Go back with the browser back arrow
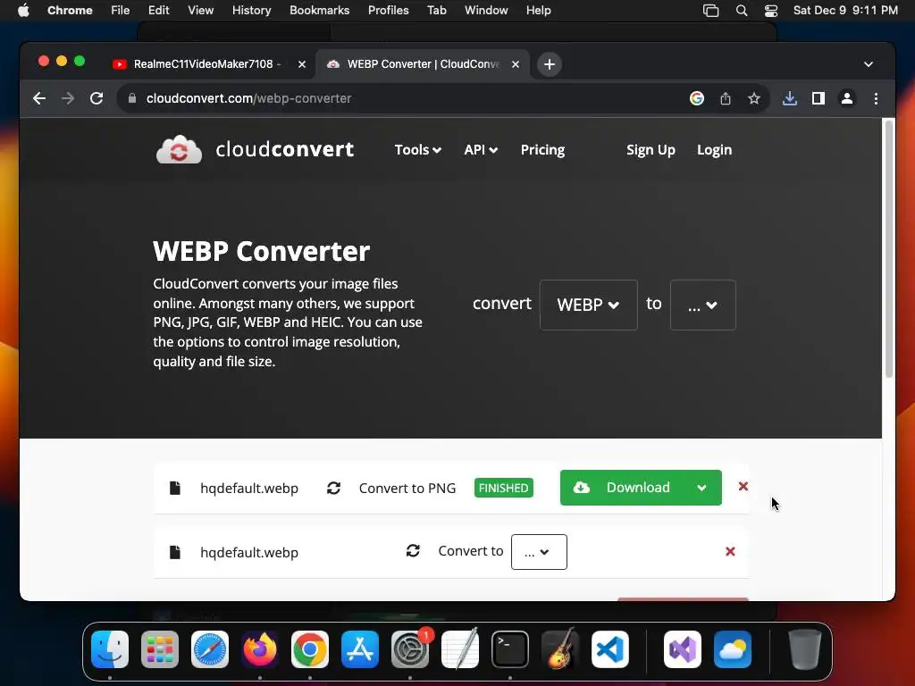Viewport: 915px width, 686px height. [x=39, y=98]
